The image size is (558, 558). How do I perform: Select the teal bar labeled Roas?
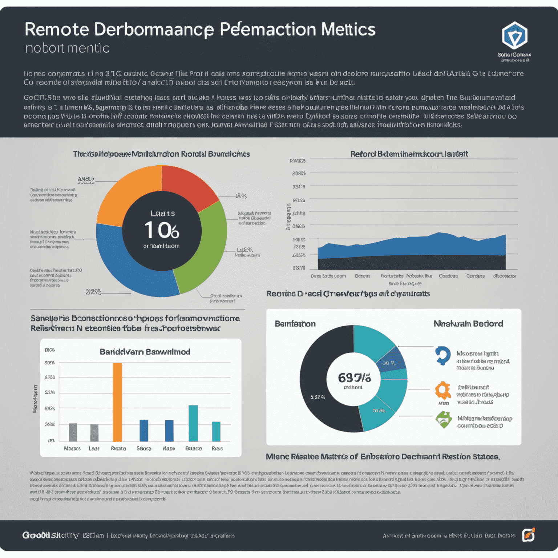[x=216, y=432]
